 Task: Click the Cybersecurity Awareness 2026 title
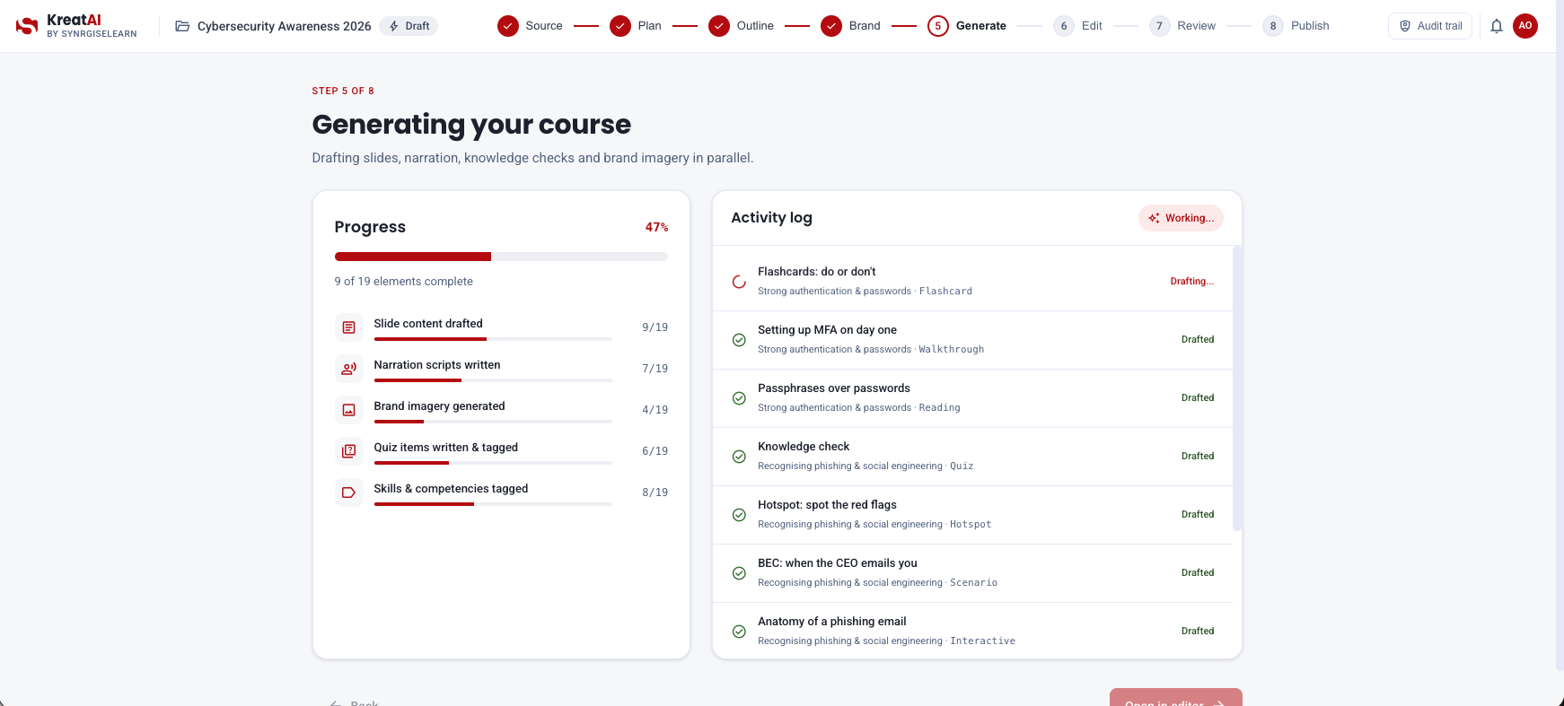pyautogui.click(x=284, y=26)
